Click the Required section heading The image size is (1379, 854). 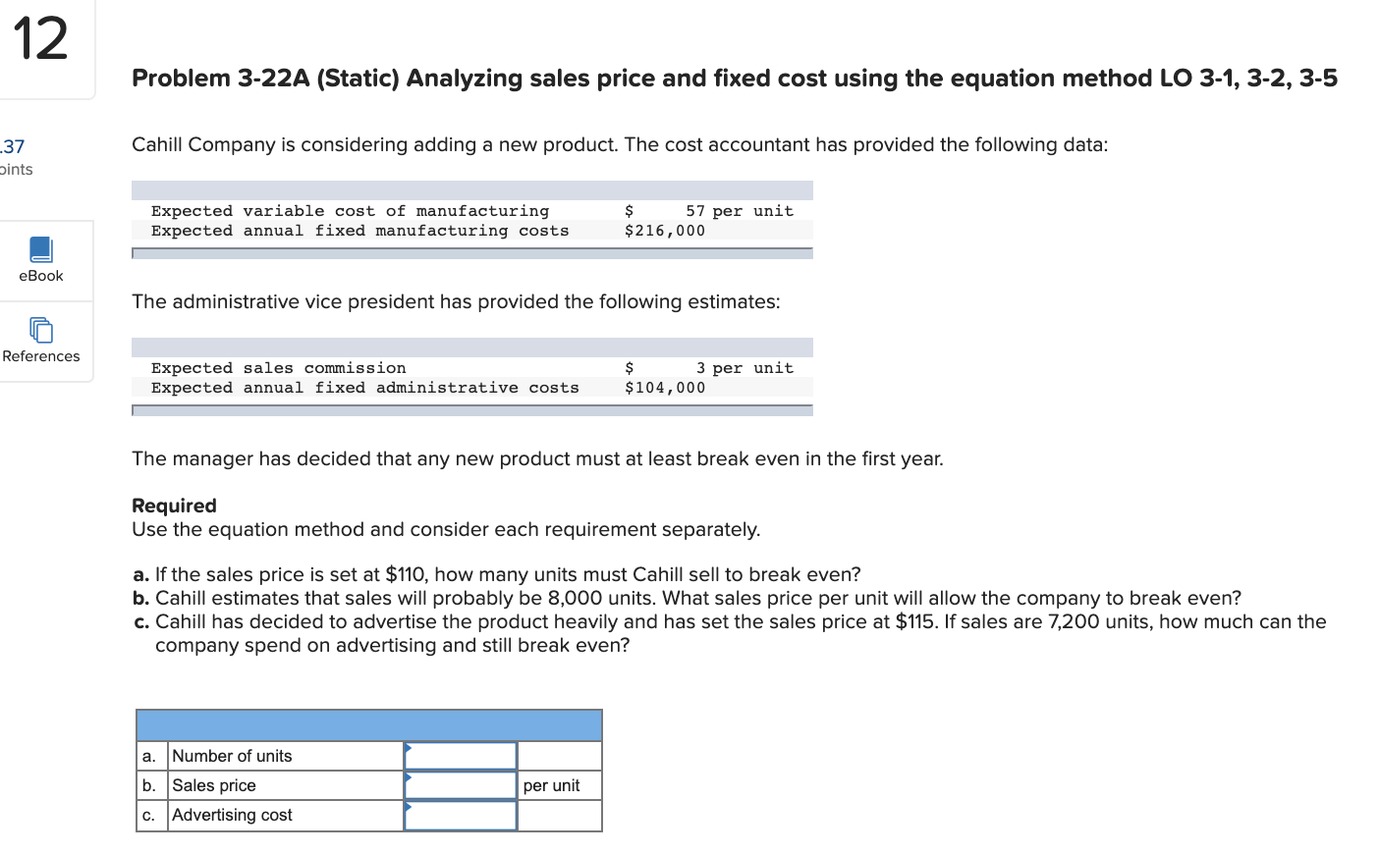click(174, 506)
